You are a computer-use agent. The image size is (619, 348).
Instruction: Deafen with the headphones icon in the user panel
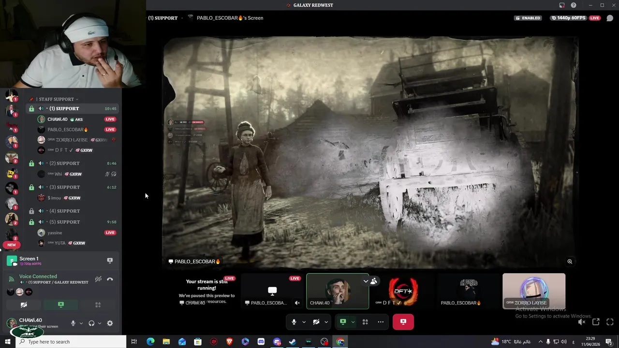click(91, 323)
